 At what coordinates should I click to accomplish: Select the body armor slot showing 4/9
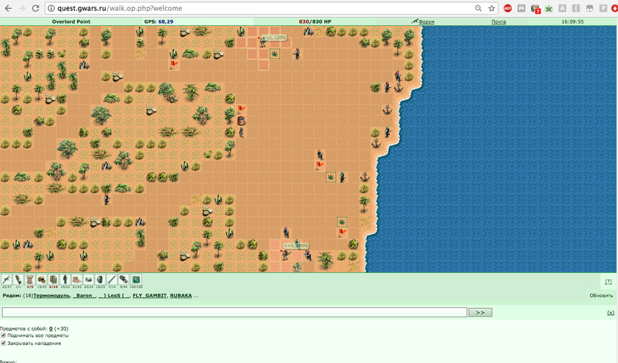pos(30,279)
